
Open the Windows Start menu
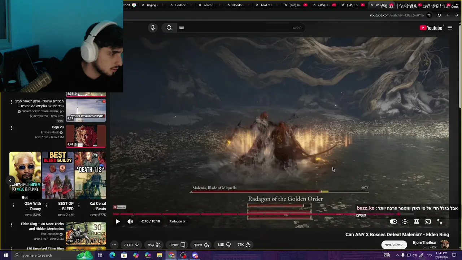pos(5,255)
